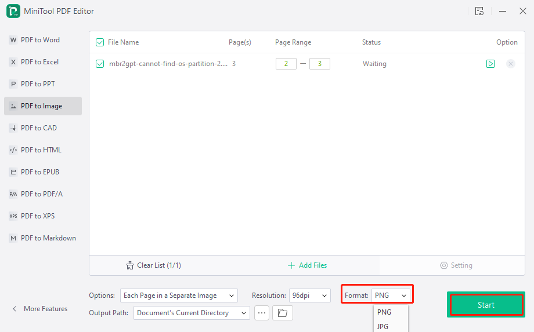Click the MiniTool PDF Editor logo icon
This screenshot has width=534, height=332.
click(x=13, y=11)
